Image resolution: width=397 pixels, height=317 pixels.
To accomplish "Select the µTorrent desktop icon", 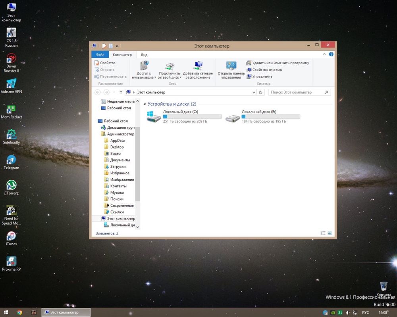I will coord(12,187).
